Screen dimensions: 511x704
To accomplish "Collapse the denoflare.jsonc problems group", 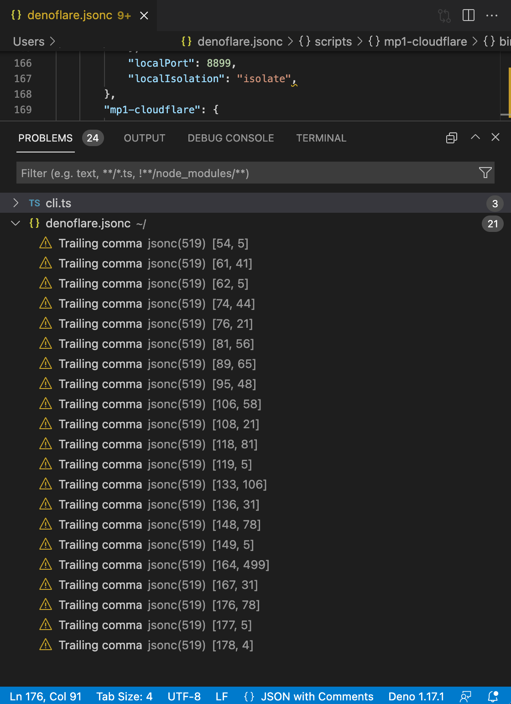I will pyautogui.click(x=15, y=223).
